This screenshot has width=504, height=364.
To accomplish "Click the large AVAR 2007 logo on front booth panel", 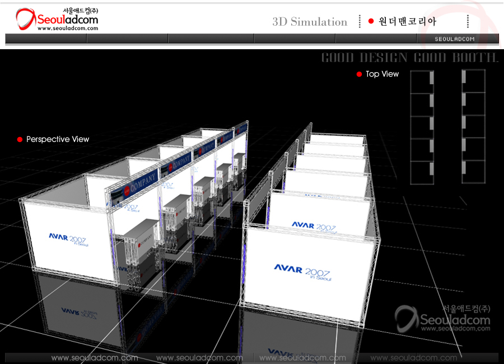I will [x=303, y=272].
